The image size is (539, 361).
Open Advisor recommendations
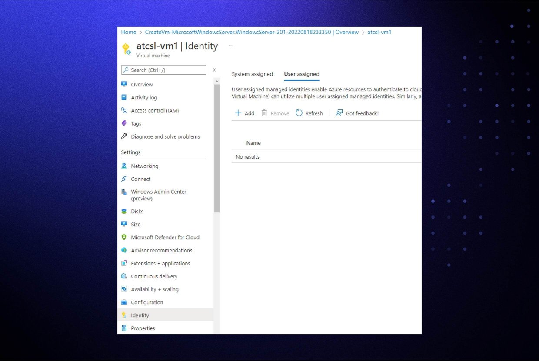coord(162,250)
